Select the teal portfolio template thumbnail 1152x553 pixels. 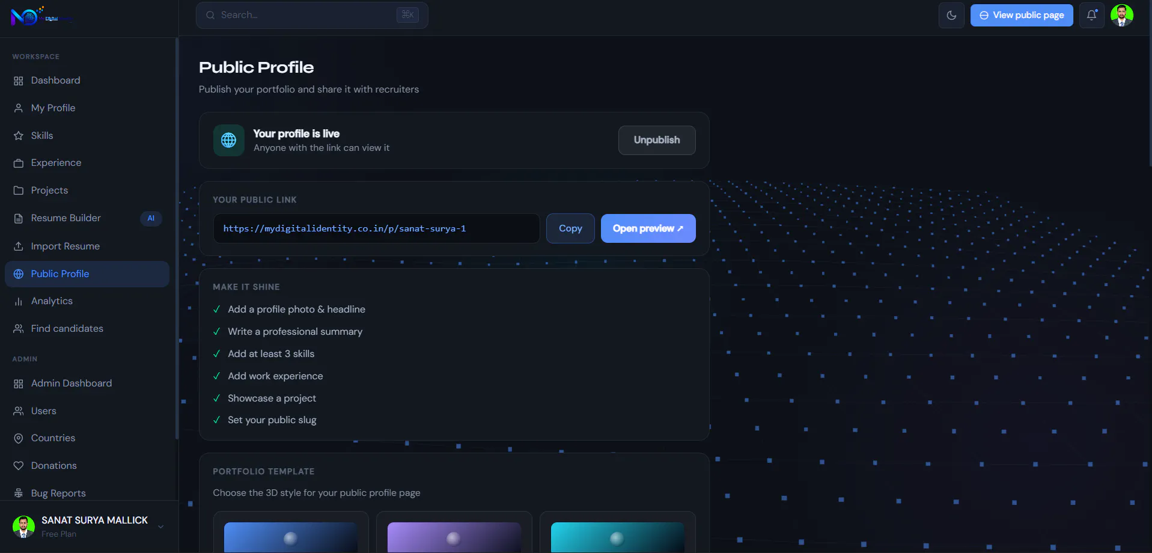point(617,537)
